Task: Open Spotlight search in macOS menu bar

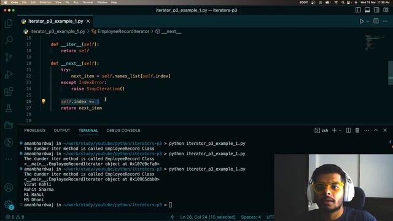Action: coord(343,2)
